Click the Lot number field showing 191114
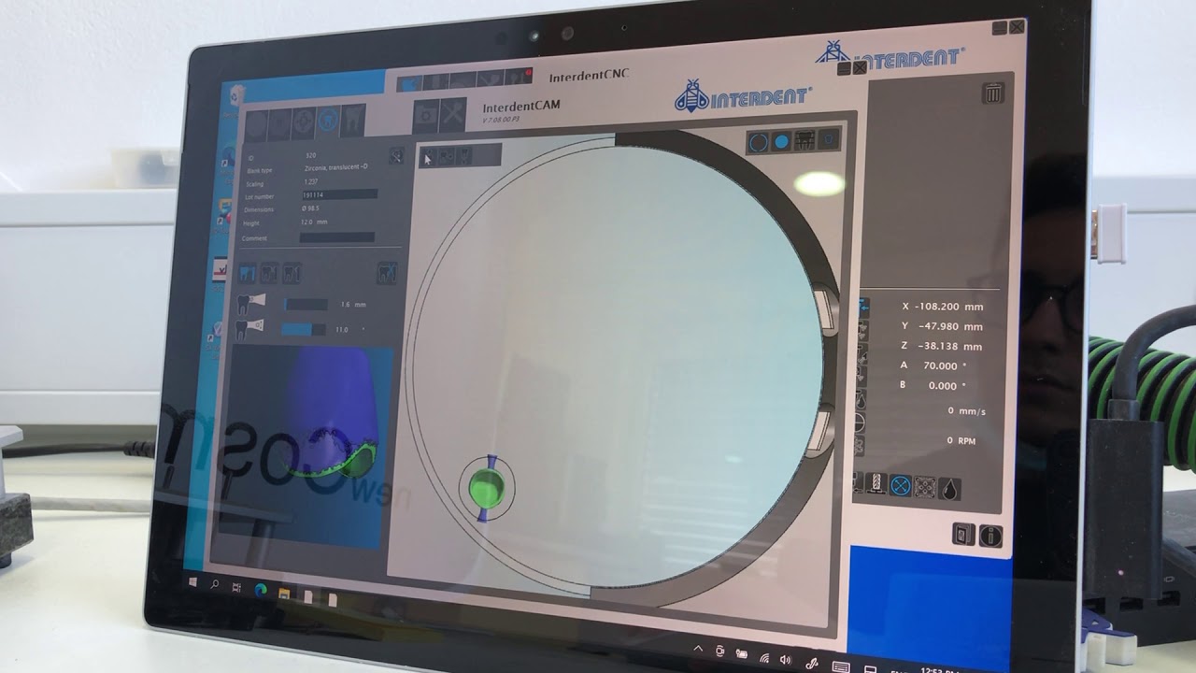1196x673 pixels. 340,194
